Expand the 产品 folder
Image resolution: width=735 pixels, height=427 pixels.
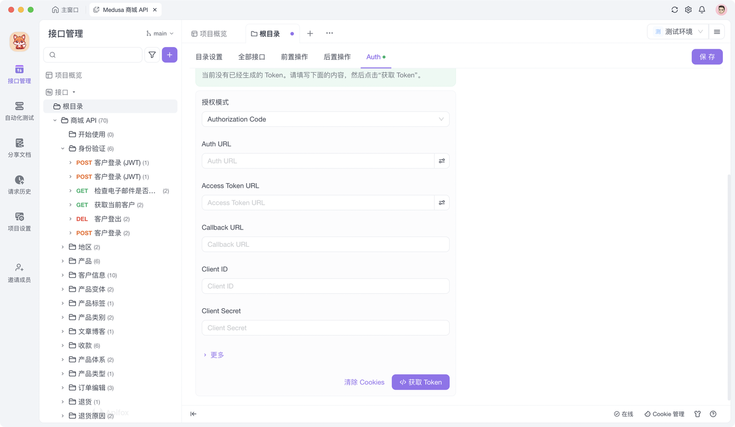[x=63, y=261]
